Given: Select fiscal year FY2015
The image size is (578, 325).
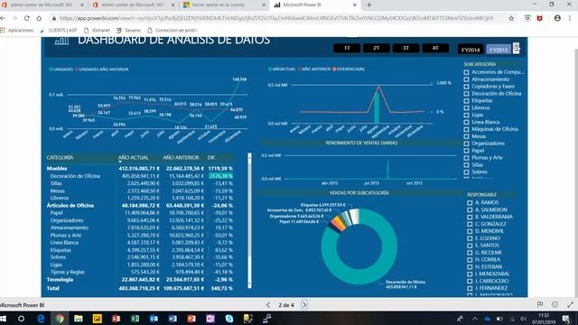Looking at the screenshot, I should coord(499,50).
